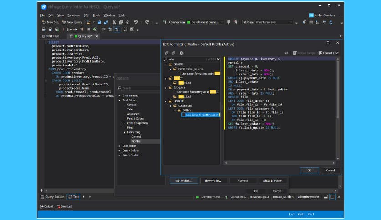Click the Save disk icon

[99, 22]
